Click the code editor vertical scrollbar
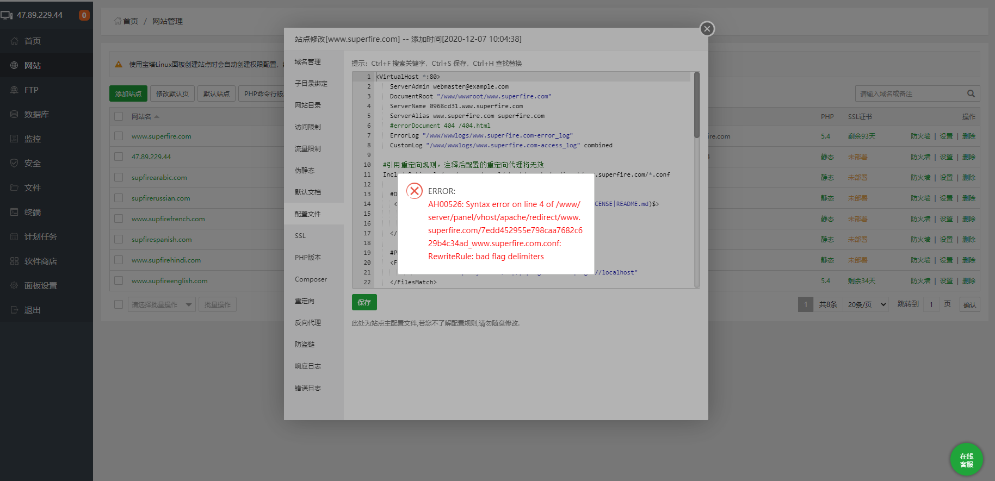Screen dimensions: 995x481 [x=697, y=105]
